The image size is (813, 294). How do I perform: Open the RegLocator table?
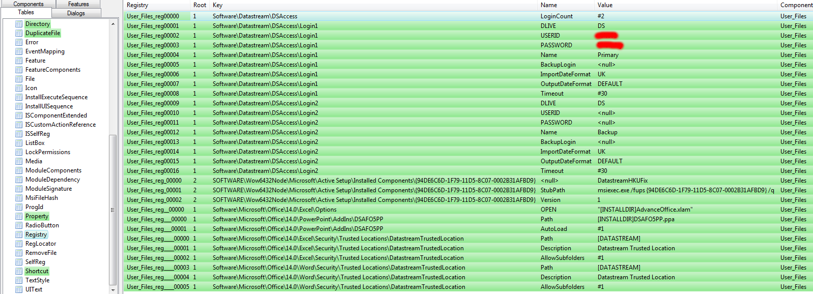click(41, 244)
